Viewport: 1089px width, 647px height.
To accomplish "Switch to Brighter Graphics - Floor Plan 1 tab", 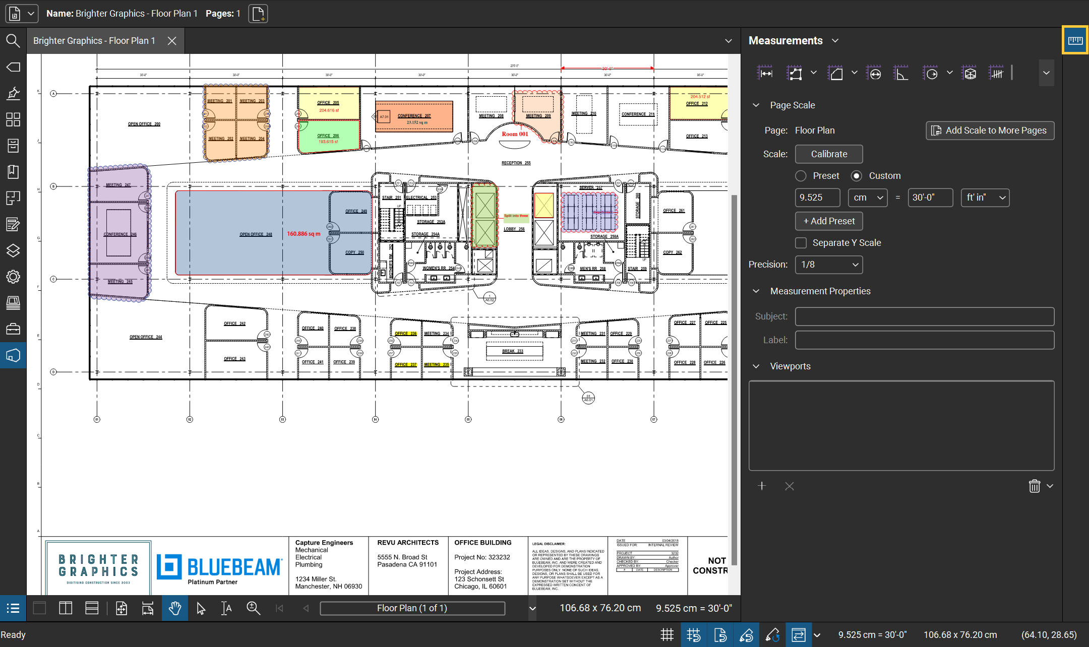I will (94, 41).
